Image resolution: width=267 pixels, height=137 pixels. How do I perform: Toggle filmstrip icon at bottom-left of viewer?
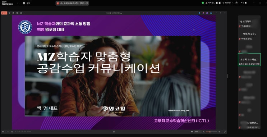click(3, 132)
